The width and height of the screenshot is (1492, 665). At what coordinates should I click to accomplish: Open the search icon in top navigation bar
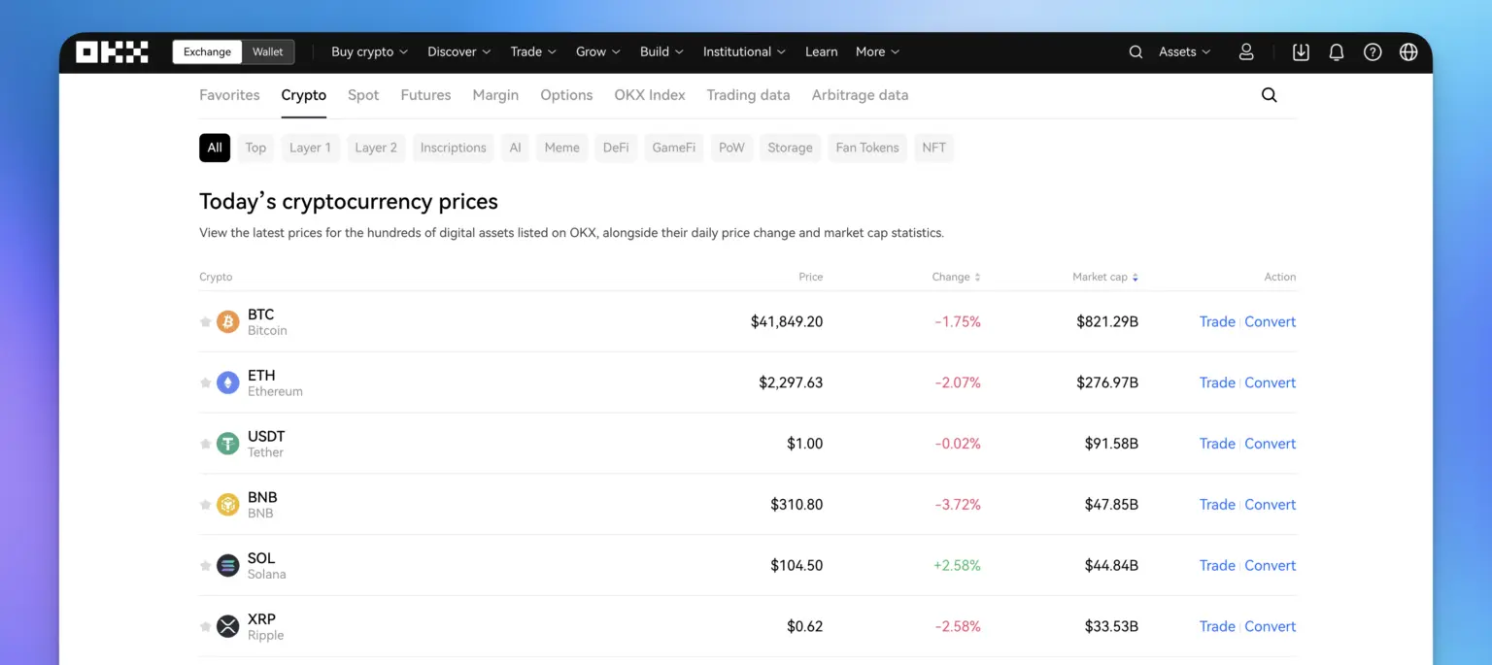(1136, 51)
